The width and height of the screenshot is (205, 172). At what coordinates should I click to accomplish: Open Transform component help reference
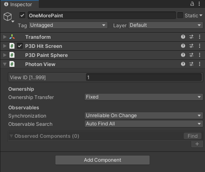click(183, 37)
